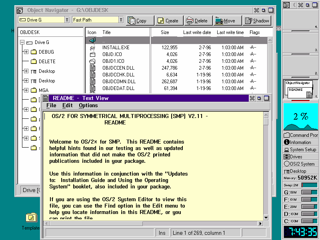Click the Copy button in Object Navigator
Image resolution: width=320 pixels, height=240 pixels.
(x=140, y=21)
